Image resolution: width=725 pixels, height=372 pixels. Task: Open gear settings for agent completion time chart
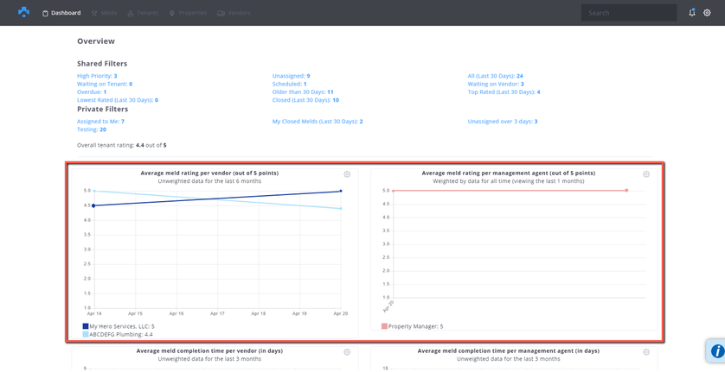(x=646, y=352)
